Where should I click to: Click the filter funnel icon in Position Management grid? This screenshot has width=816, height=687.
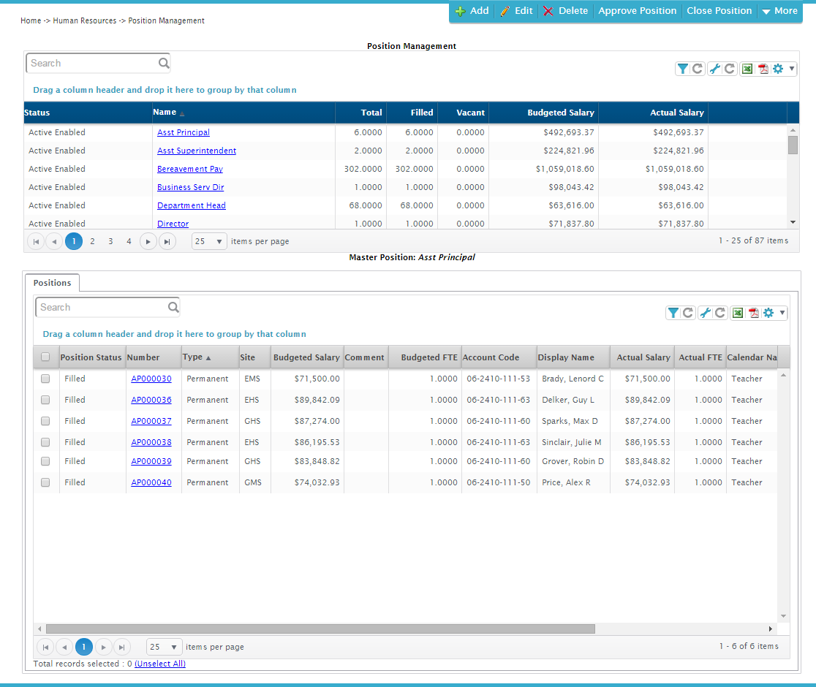point(682,69)
